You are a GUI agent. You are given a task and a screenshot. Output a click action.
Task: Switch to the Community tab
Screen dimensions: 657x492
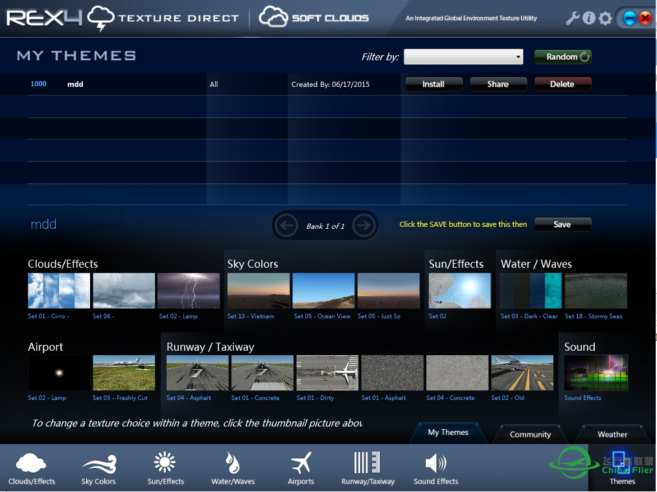pyautogui.click(x=530, y=434)
